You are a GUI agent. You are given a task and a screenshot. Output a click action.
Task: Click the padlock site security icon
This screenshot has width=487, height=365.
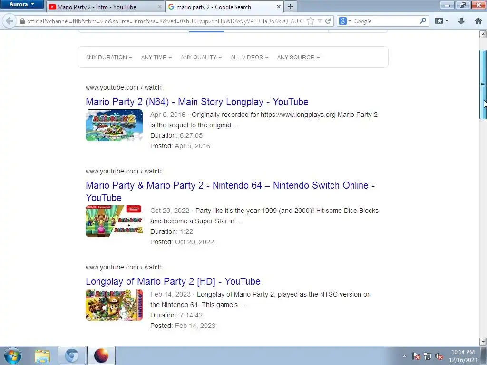click(22, 21)
